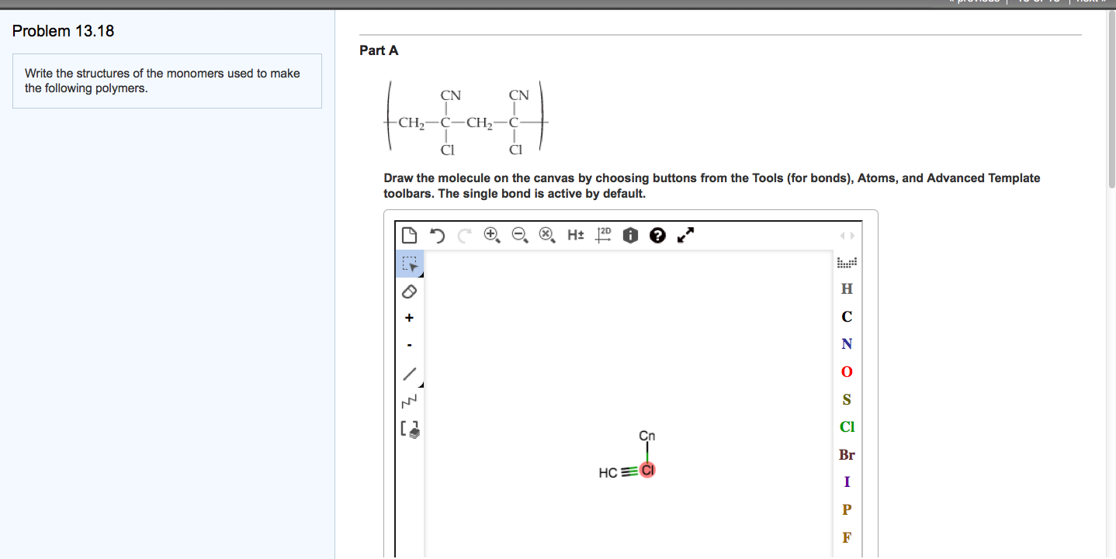Open the help icon in the sketcher

pos(657,234)
